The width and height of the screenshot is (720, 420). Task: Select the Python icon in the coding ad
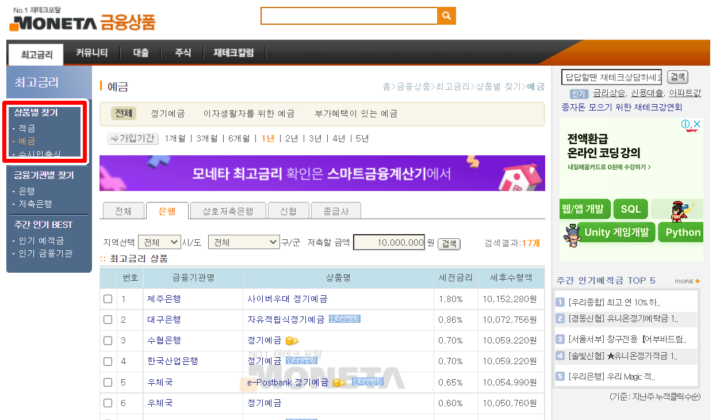point(681,232)
